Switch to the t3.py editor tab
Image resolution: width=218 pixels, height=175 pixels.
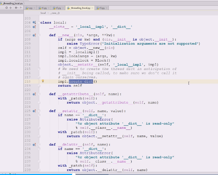(x=101, y=8)
